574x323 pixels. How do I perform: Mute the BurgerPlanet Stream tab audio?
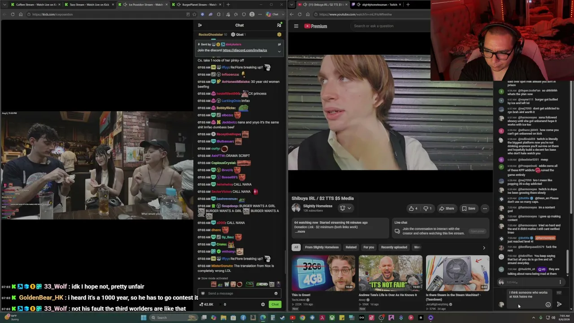point(179,4)
